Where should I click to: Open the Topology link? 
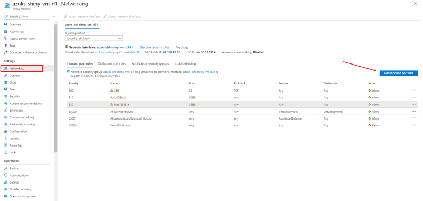[182, 47]
